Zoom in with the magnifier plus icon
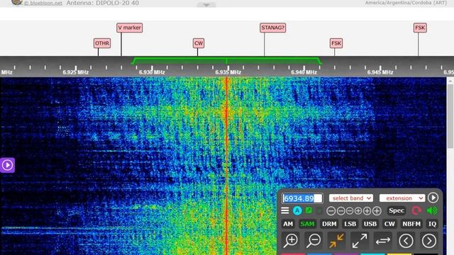This screenshot has height=255, width=454. click(x=290, y=241)
